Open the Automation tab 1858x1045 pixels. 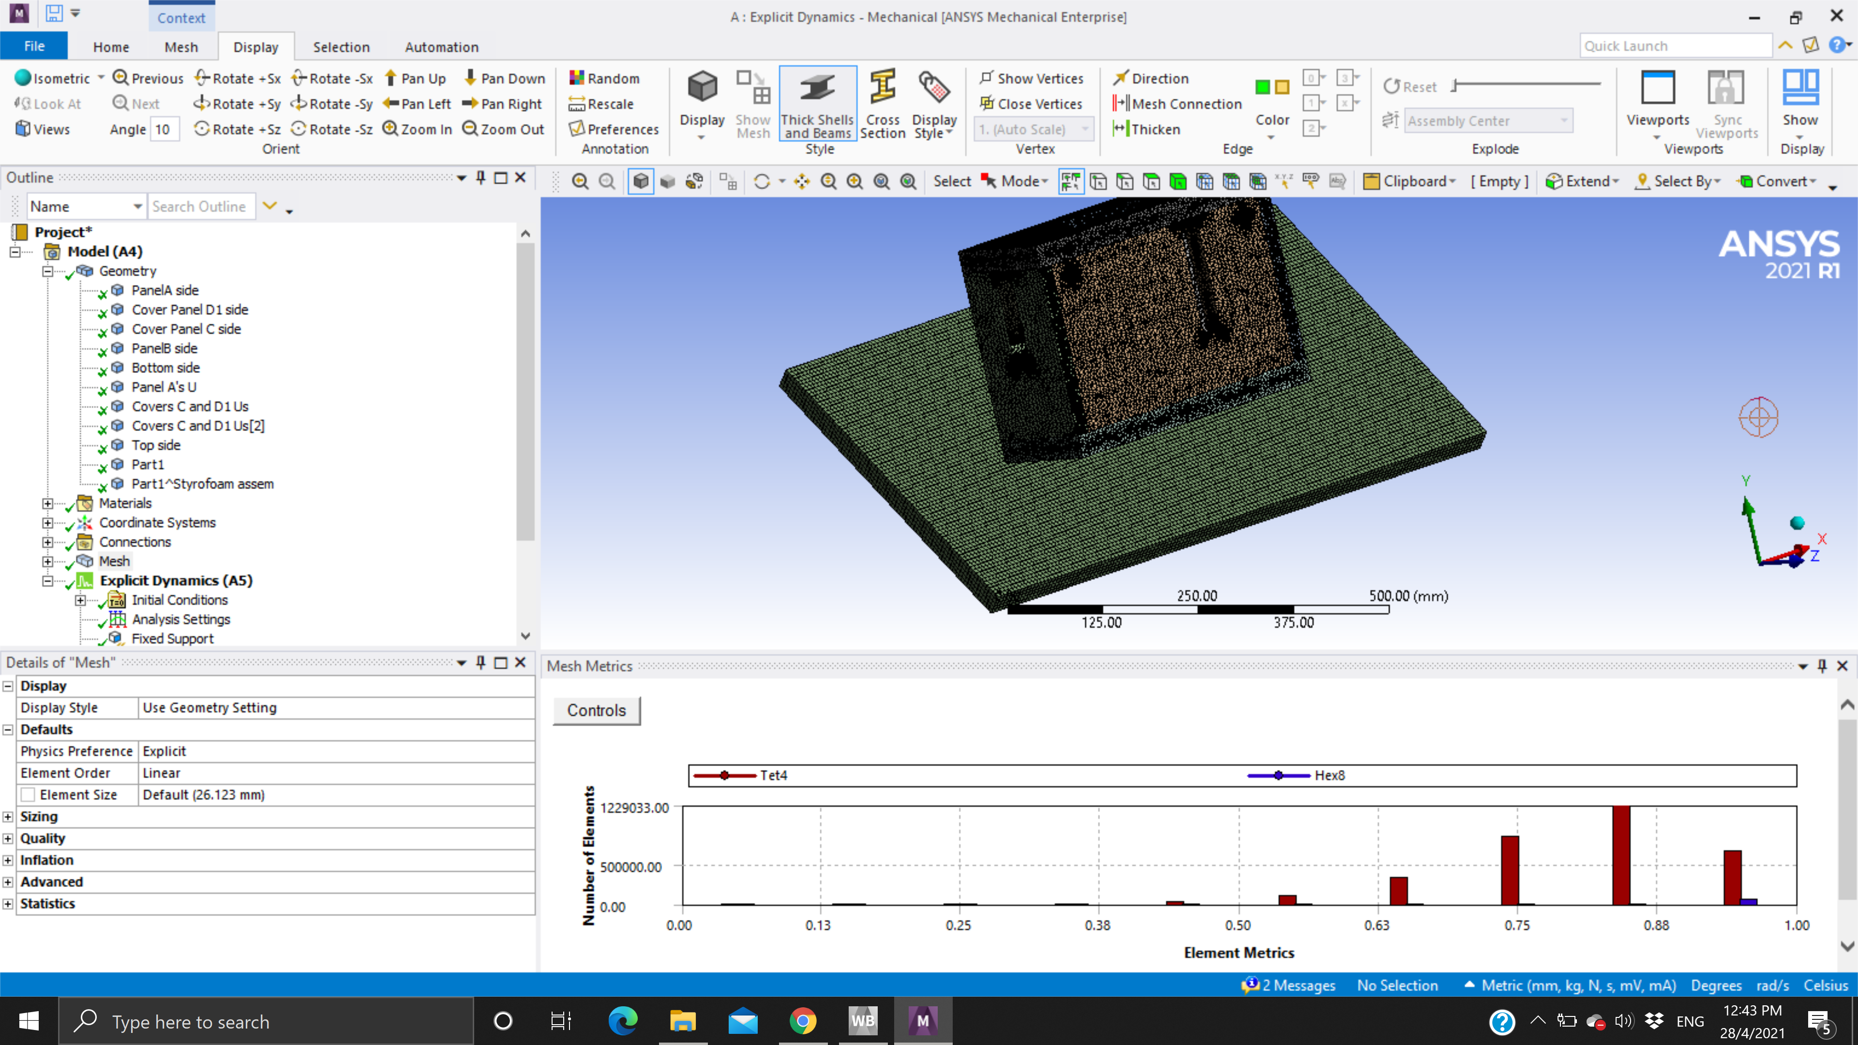pyautogui.click(x=441, y=47)
